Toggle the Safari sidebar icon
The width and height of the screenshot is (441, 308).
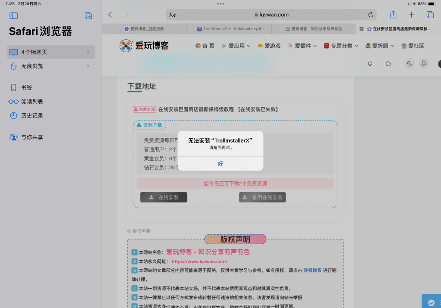tap(13, 15)
